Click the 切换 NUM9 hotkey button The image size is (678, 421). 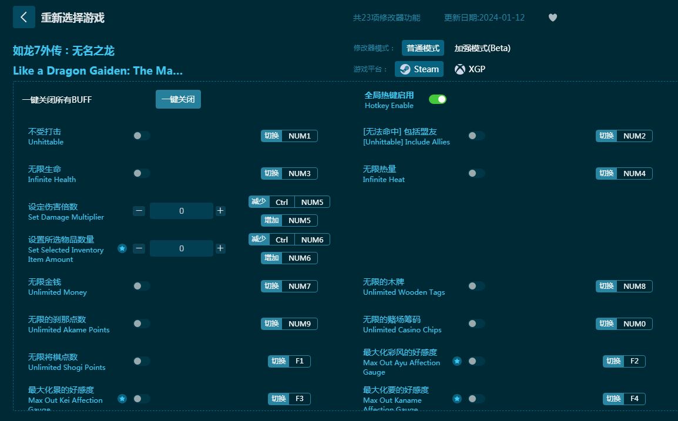click(289, 324)
